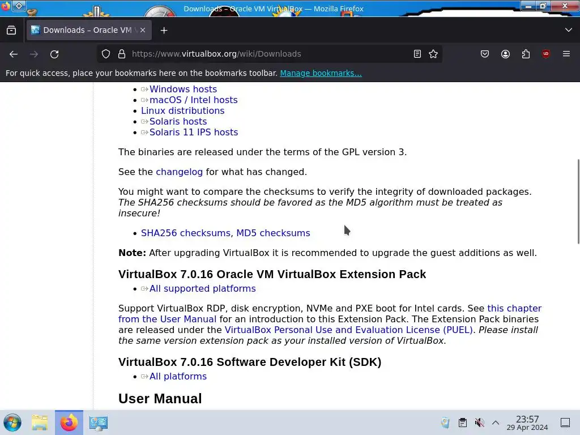This screenshot has height=435, width=580.
Task: Open the tracking protection shield icon
Action: pos(106,54)
